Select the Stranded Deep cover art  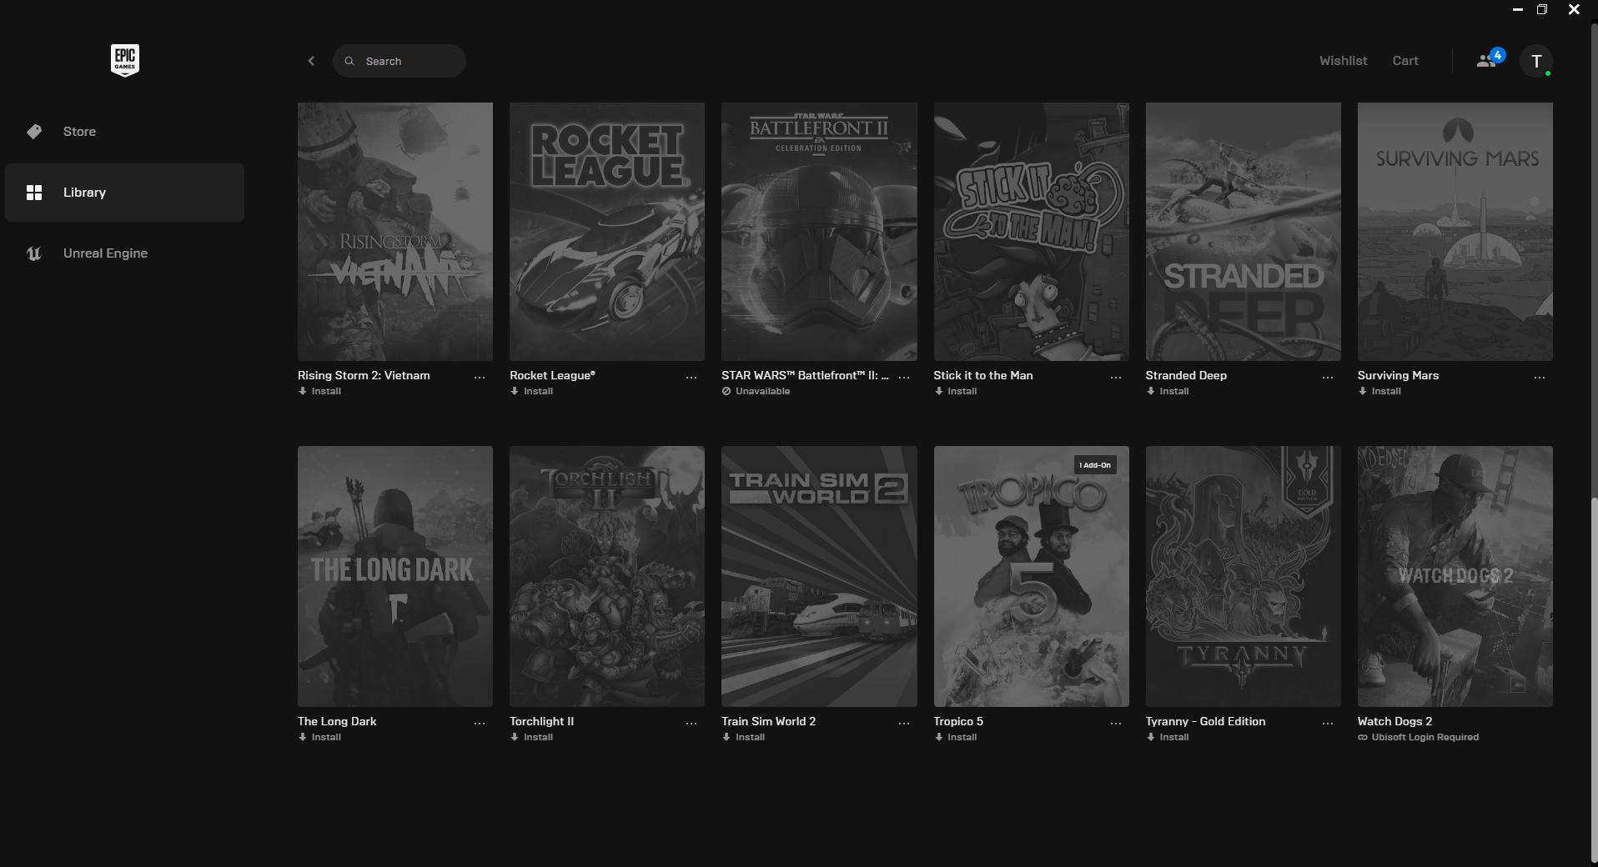[x=1244, y=232]
